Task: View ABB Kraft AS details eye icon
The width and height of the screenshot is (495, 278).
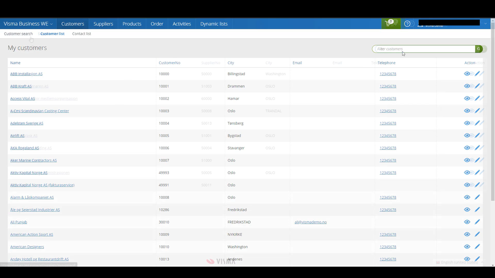Action: (467, 86)
